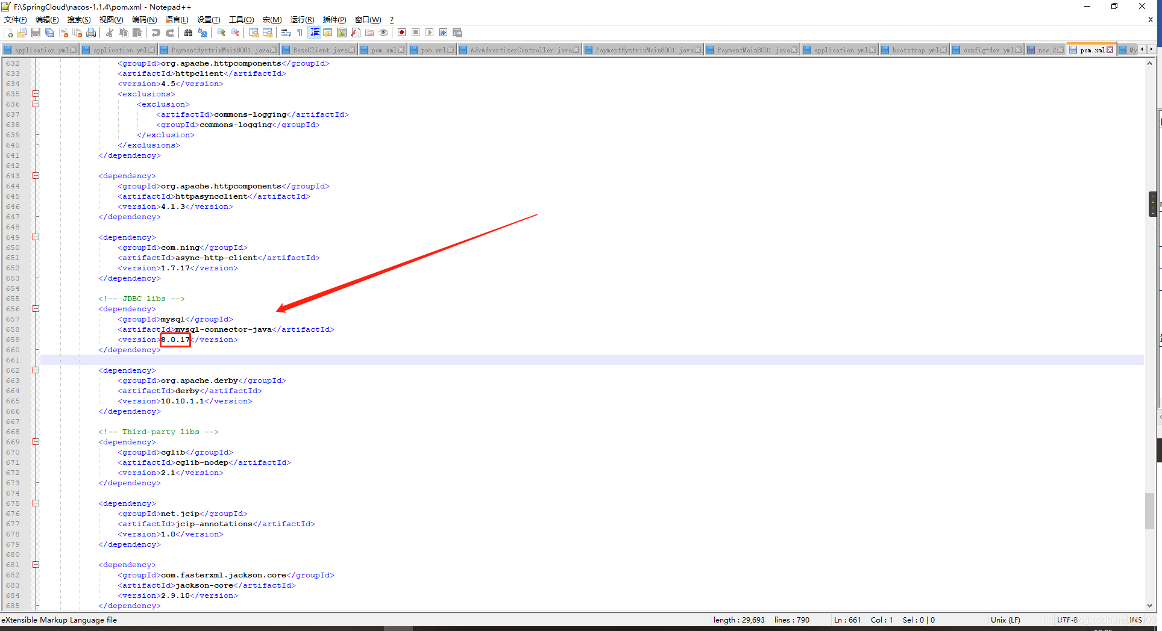Start macro recording with red dot
Image resolution: width=1162 pixels, height=631 pixels.
401,33
